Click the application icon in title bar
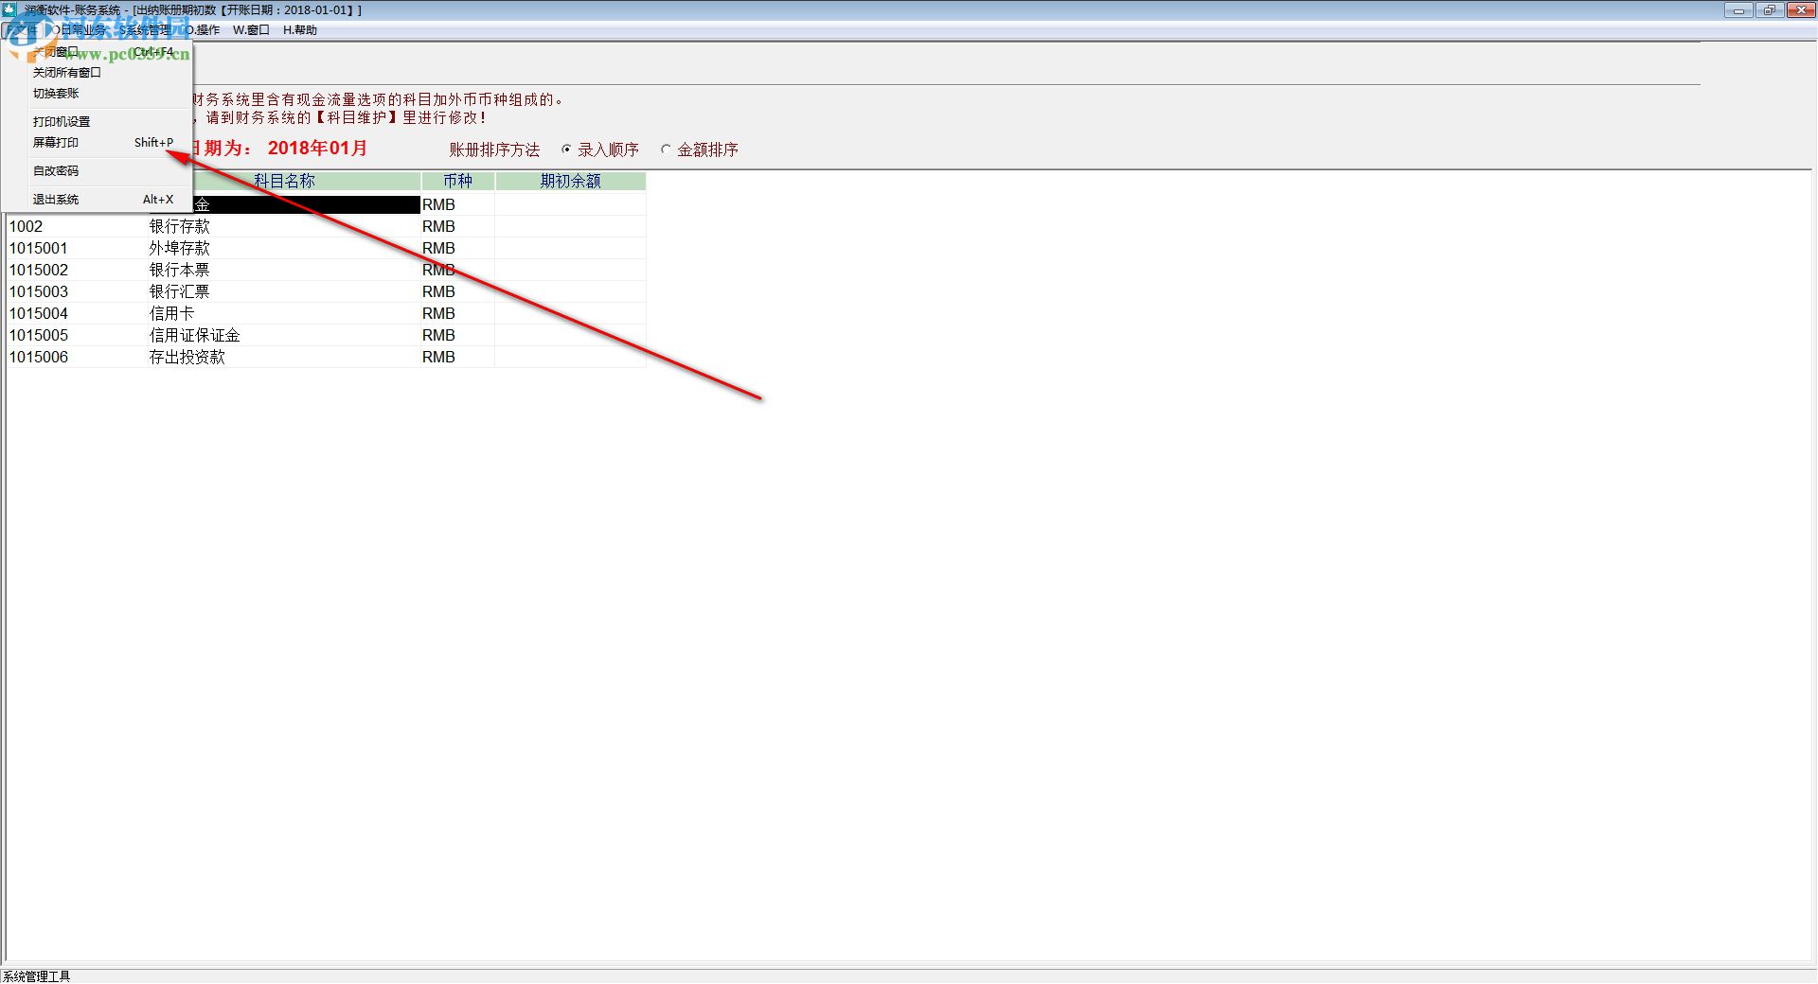1818x984 pixels. (9, 9)
